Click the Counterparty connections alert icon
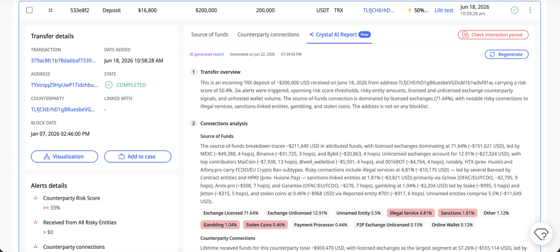Screen dimensions: 560x252 pos(36,247)
